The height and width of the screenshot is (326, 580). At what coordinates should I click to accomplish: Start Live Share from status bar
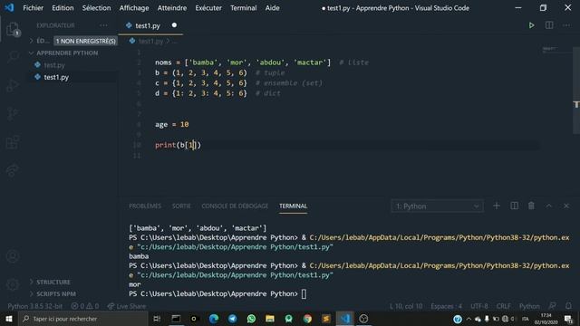tap(127, 306)
